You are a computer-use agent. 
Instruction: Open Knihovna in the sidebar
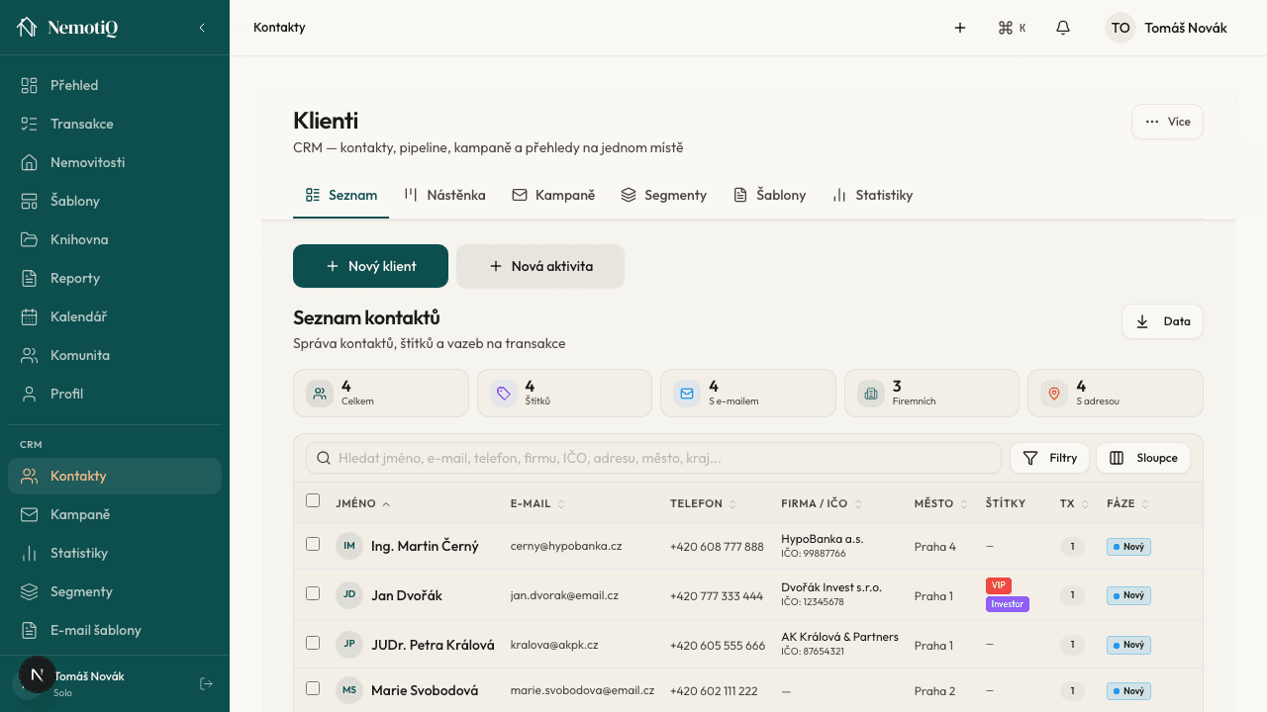click(115, 239)
